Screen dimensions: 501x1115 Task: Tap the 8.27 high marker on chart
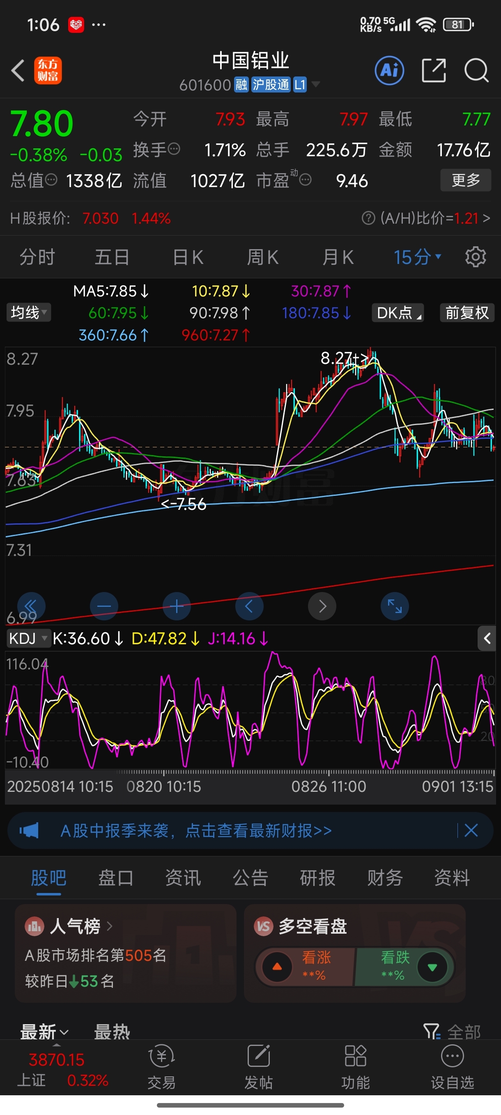[344, 358]
